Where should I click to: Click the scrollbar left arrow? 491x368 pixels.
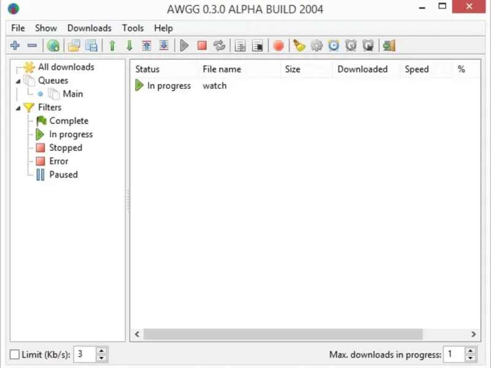[x=137, y=334]
